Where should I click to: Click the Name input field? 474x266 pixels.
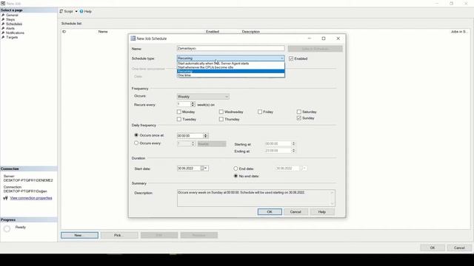click(230, 48)
